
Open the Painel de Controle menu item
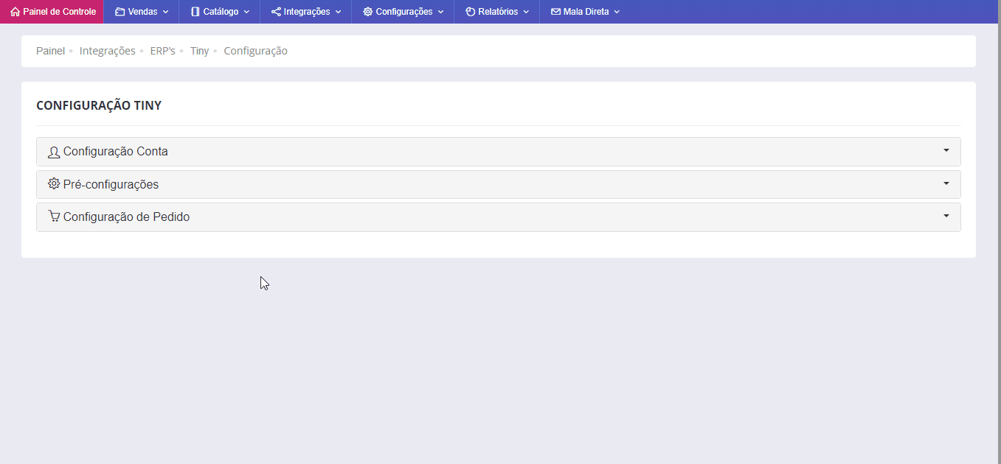pos(52,12)
